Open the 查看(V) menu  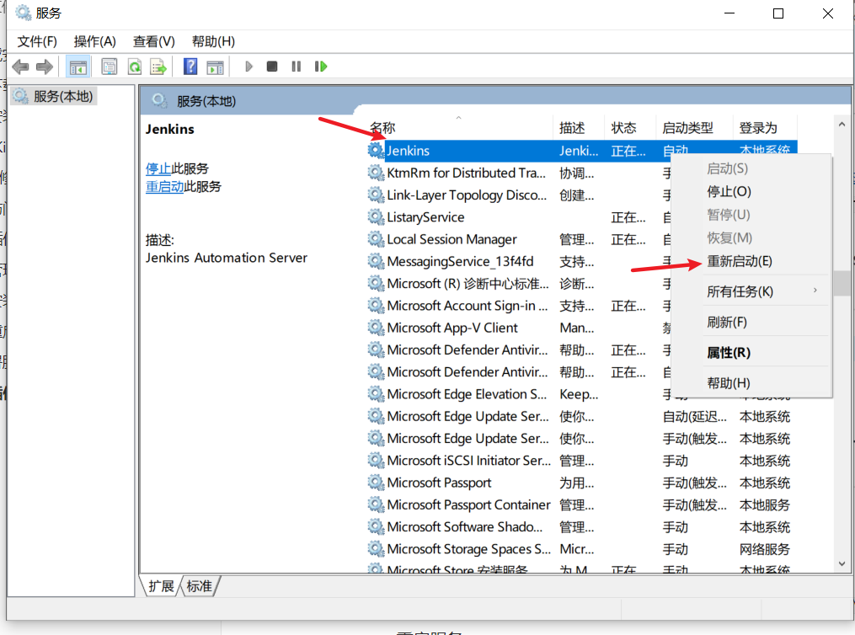coord(154,41)
